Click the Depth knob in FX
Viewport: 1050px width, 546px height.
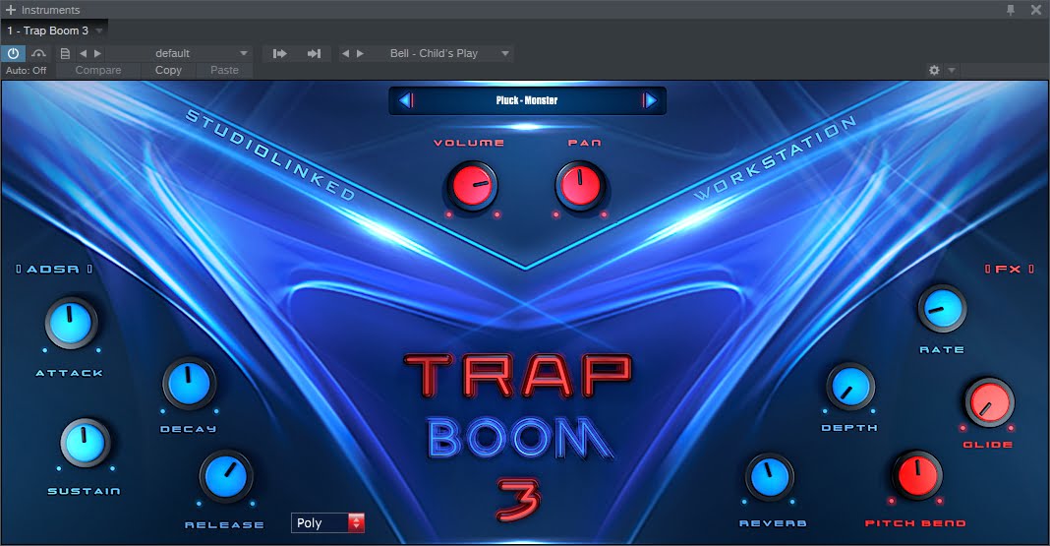click(x=849, y=387)
